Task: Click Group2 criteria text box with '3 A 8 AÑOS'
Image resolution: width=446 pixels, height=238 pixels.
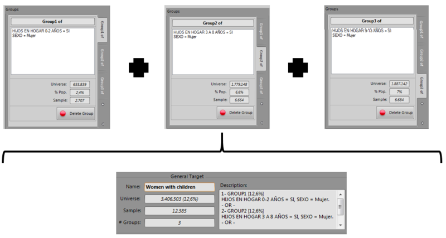Action: (212, 50)
